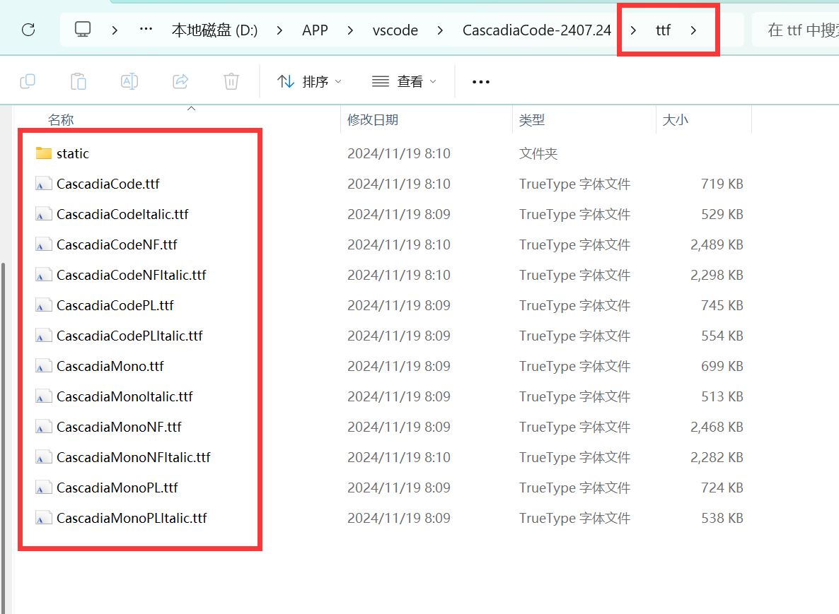
Task: Select the Copy icon in the toolbar
Action: click(x=28, y=81)
